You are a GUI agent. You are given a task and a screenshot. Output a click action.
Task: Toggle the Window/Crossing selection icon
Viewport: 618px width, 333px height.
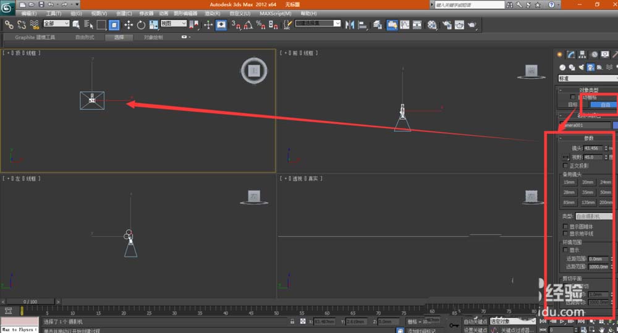tap(114, 25)
